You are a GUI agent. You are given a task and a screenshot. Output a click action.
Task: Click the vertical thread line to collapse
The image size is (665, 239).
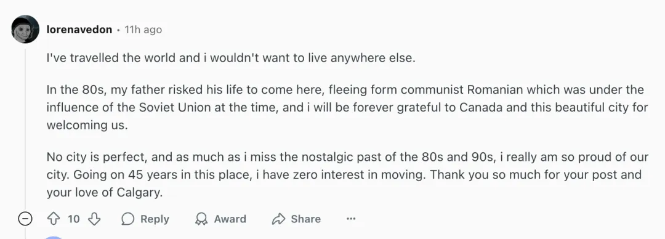pyautogui.click(x=25, y=128)
